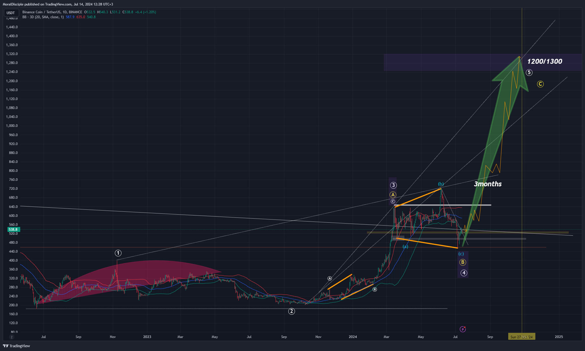Click the MoralDisciple published header text

tap(58, 4)
